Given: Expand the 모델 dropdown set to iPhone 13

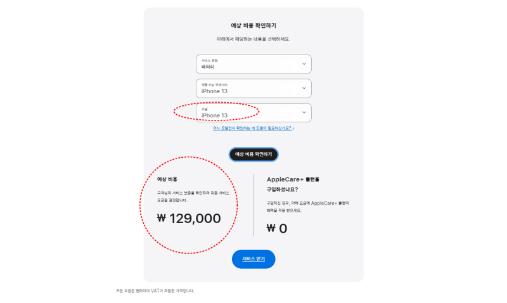Looking at the screenshot, I should point(253,113).
